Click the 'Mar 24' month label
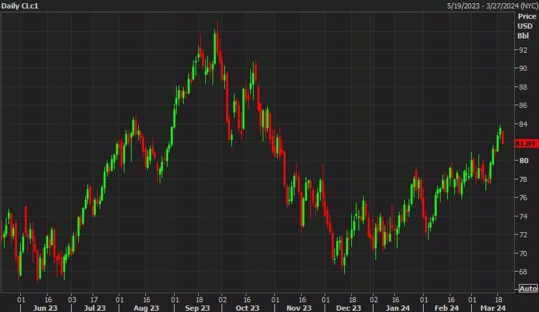This screenshot has width=539, height=312. 493,308
